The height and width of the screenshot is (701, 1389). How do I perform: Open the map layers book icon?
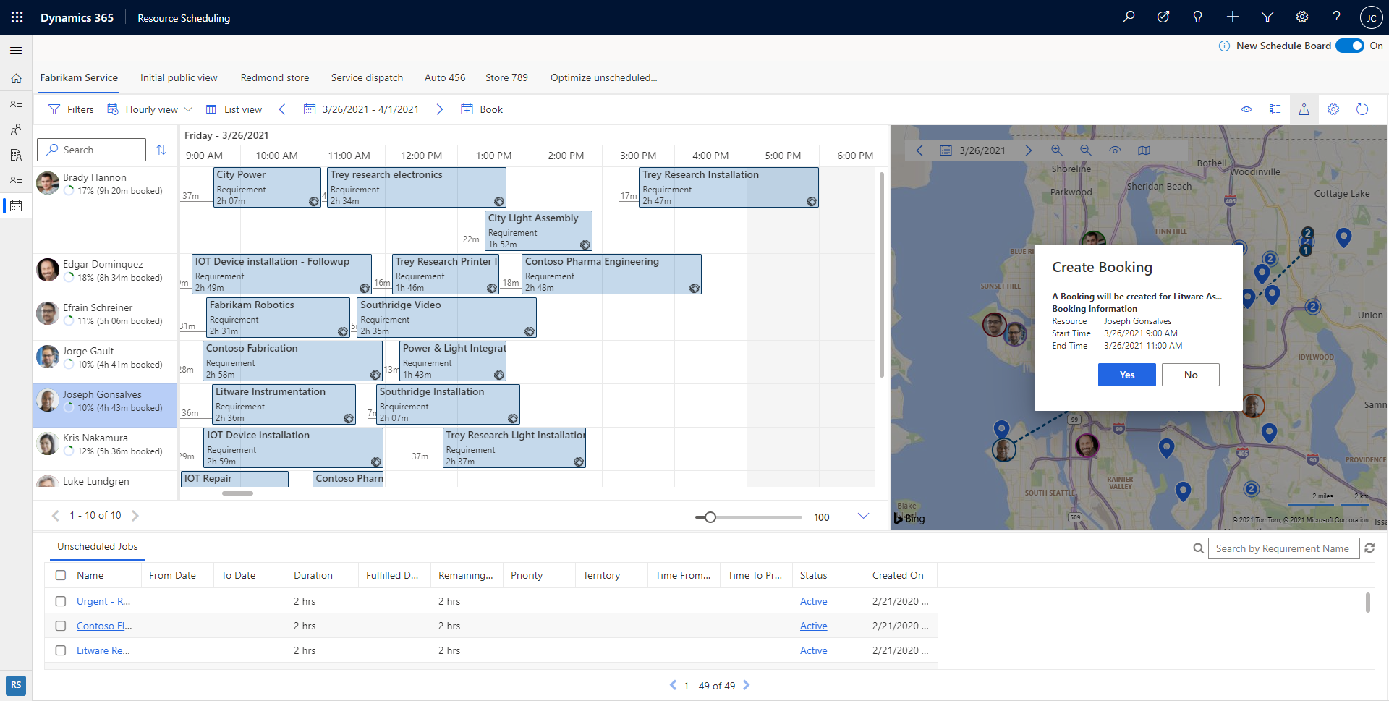coord(1144,150)
